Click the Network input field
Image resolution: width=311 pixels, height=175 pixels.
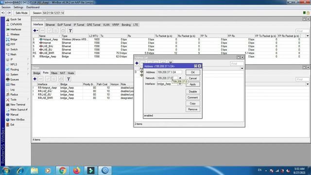(x=167, y=78)
